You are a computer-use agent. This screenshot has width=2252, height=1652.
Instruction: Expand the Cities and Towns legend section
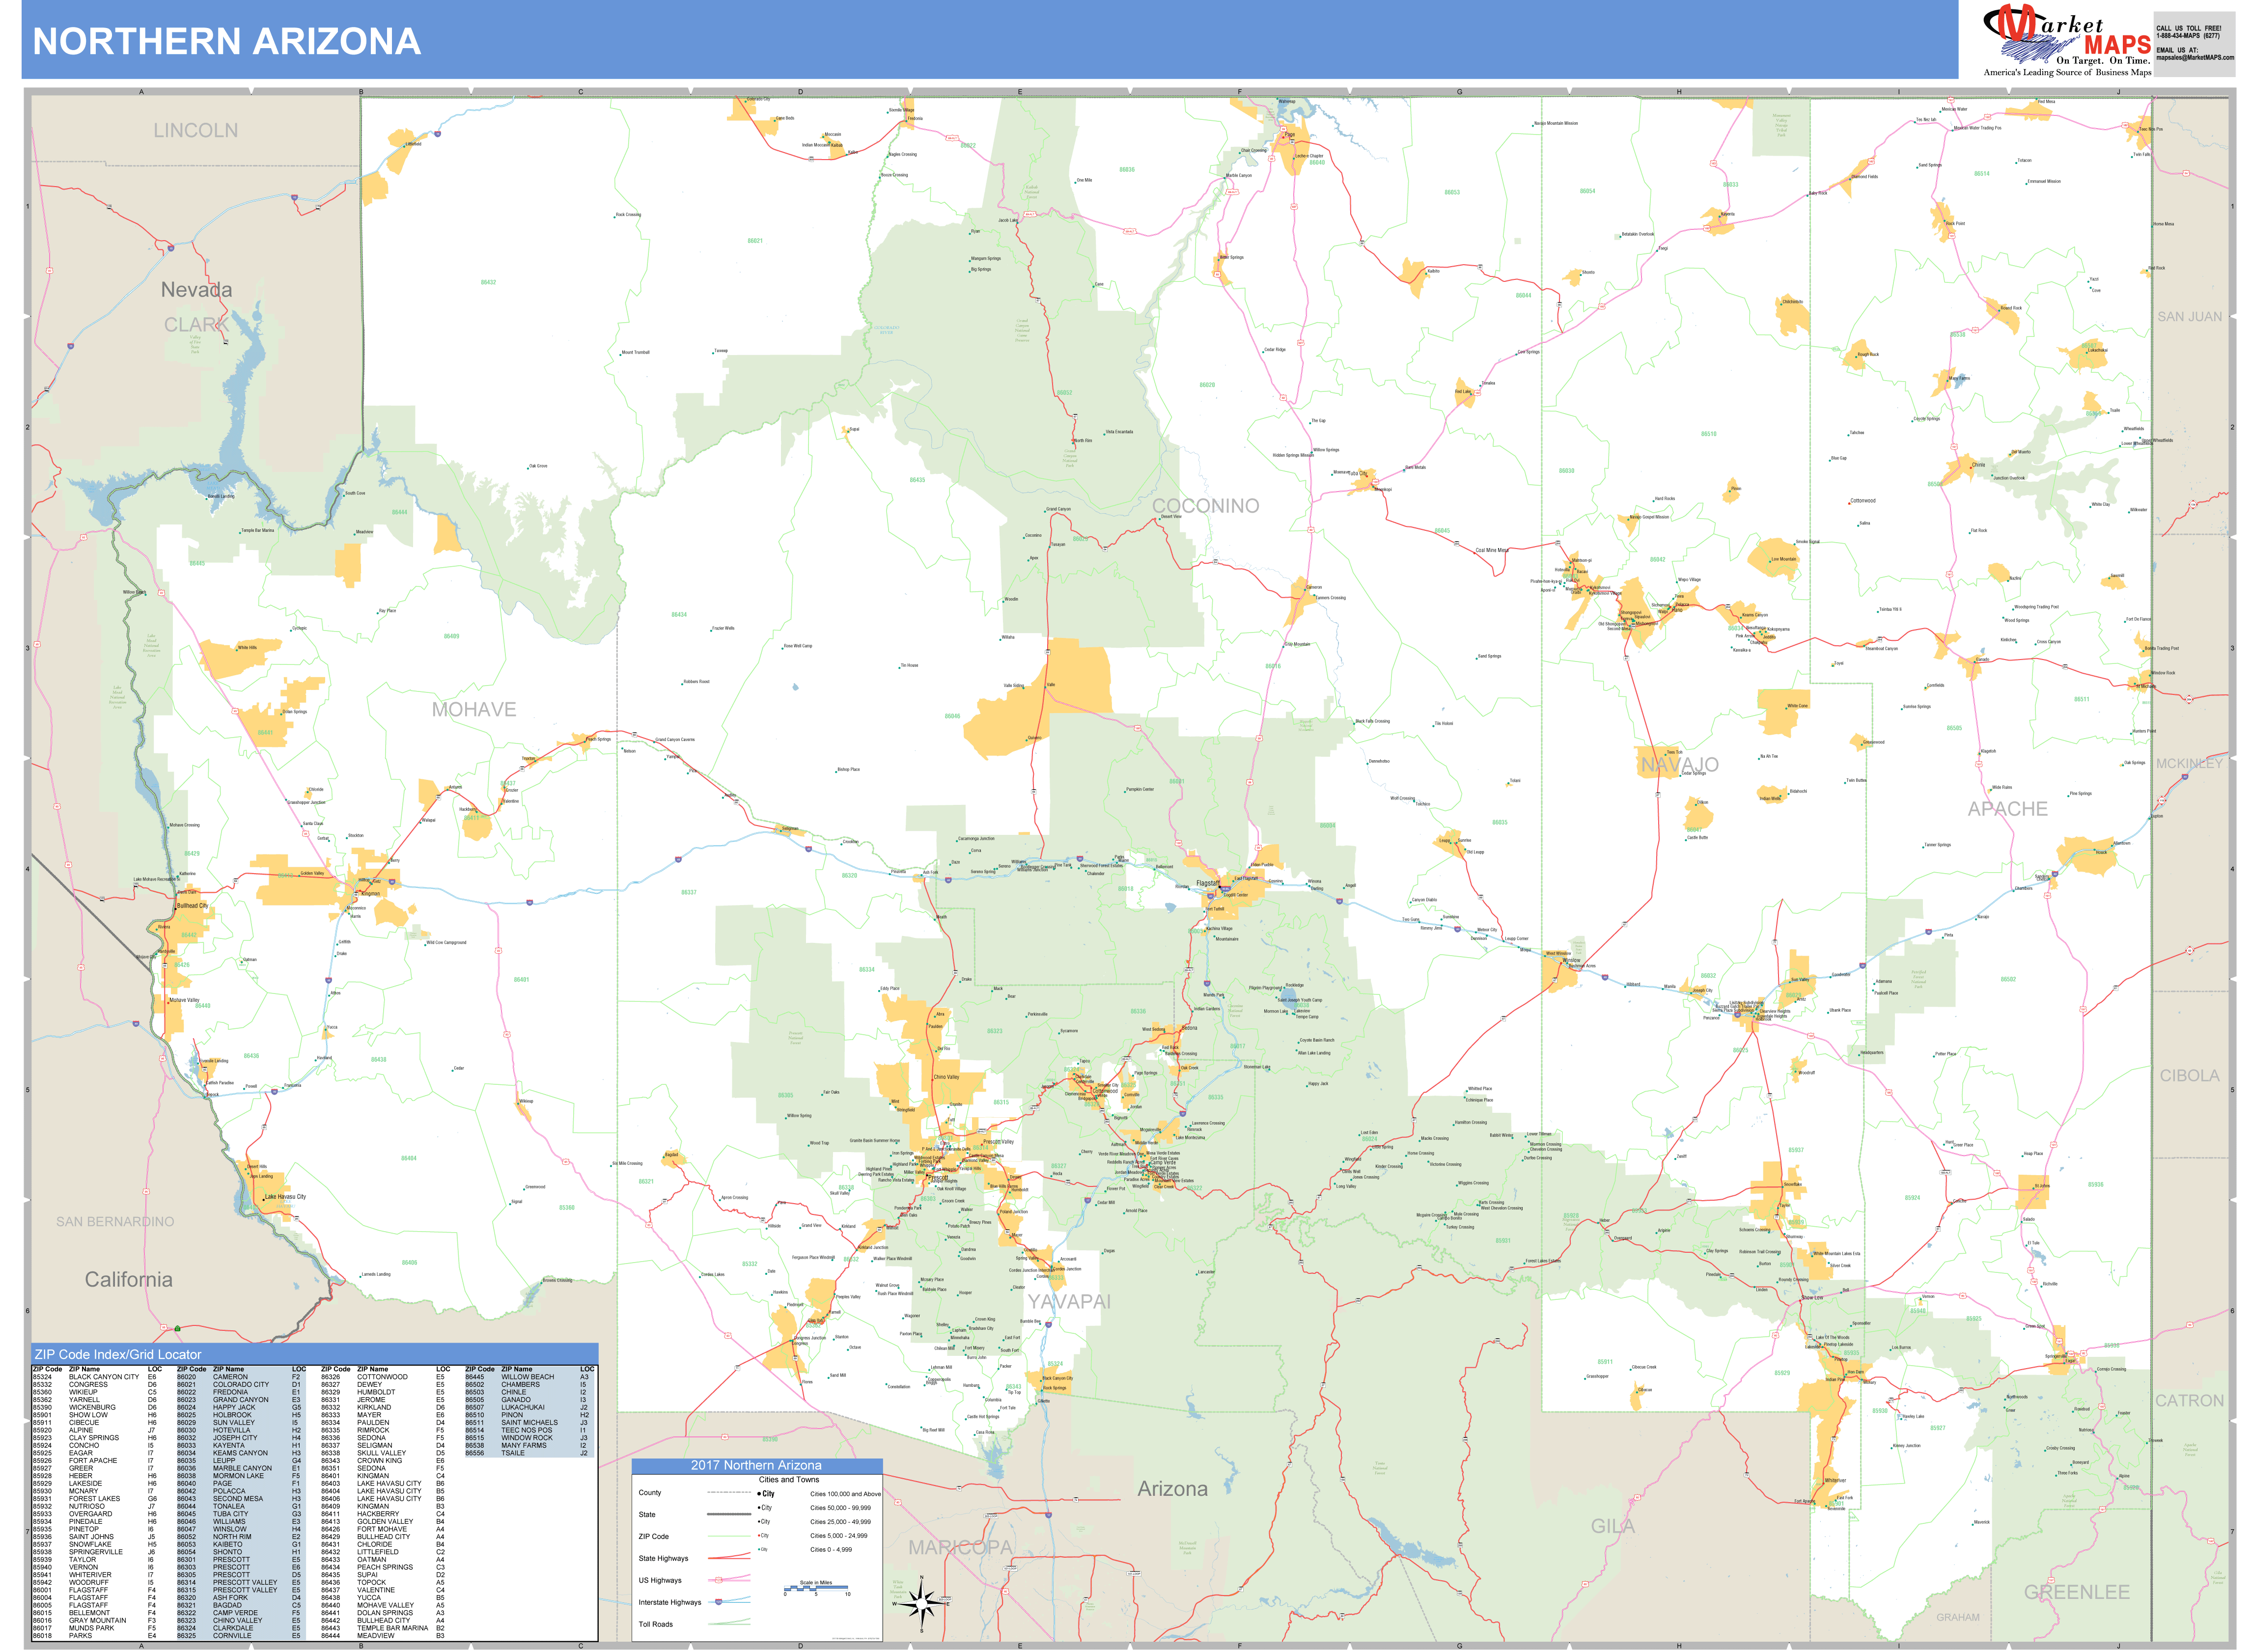[x=790, y=1480]
